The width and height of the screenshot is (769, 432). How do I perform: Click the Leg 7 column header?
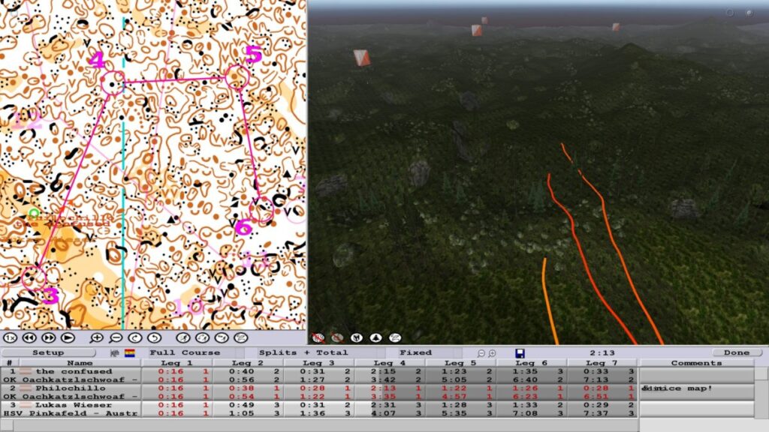[602, 363]
